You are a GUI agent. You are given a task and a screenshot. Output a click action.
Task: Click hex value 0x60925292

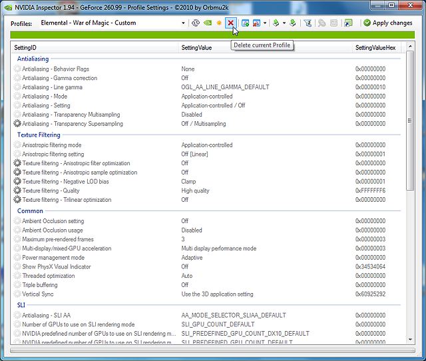point(370,294)
